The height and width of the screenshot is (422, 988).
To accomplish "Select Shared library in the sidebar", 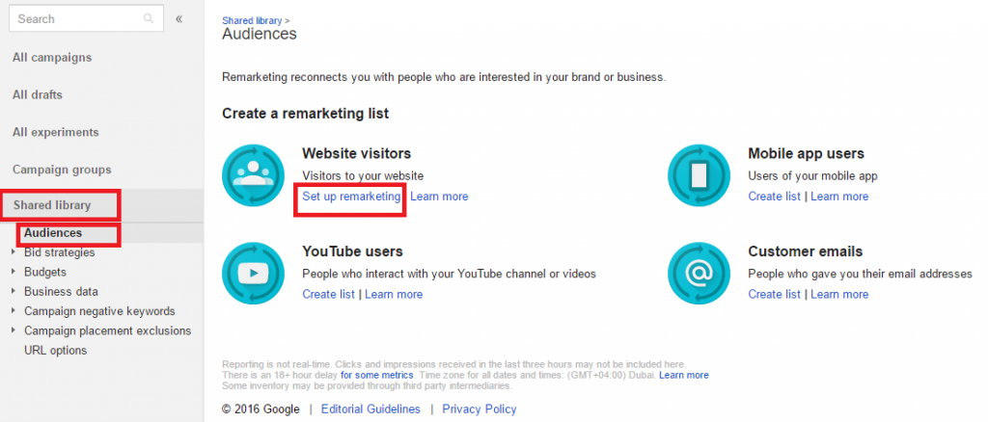I will click(52, 205).
